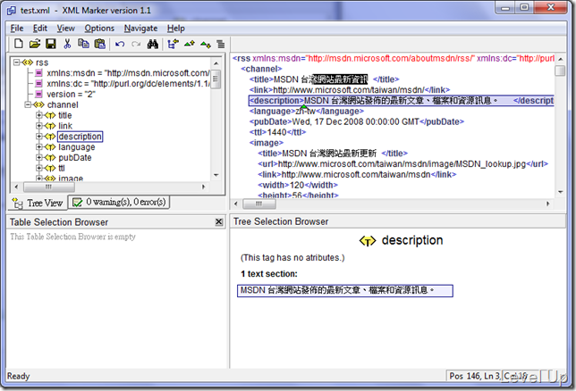Open the Edit menu
Screen dimensions: 576x391
click(40, 29)
